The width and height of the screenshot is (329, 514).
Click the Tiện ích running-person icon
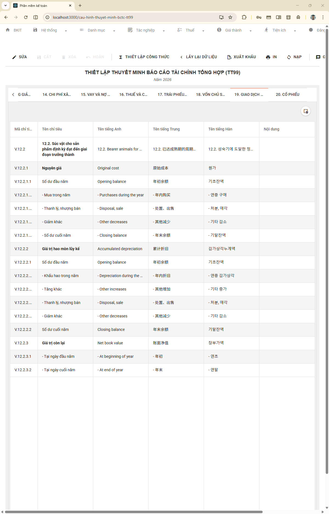266,30
